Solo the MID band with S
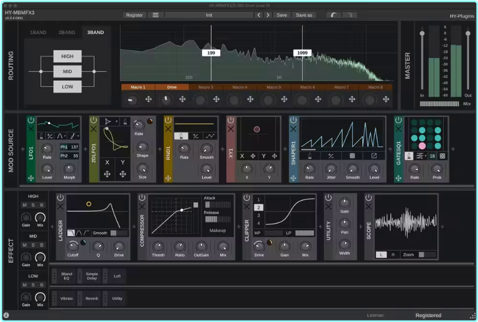The width and height of the screenshot is (478, 322). (x=33, y=245)
